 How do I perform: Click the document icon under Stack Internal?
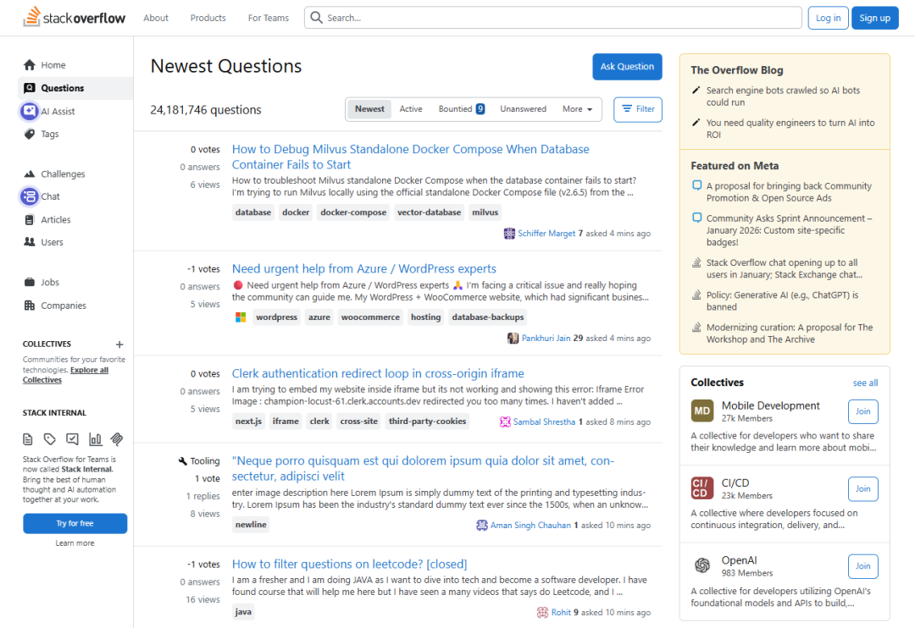[27, 439]
